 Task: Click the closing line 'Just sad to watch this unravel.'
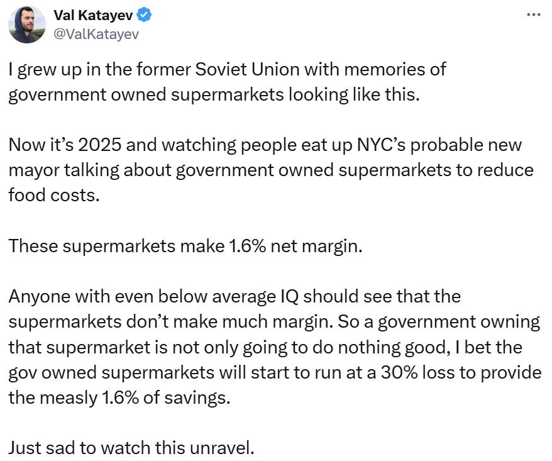coord(131,448)
